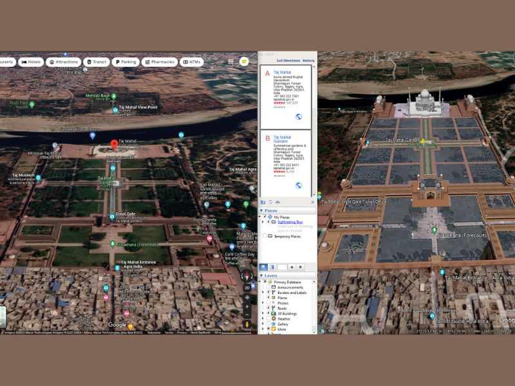Expand the Weather layer node
515x386 pixels.
(263, 318)
